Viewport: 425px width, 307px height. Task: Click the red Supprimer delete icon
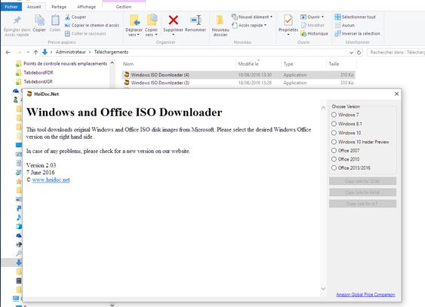(x=173, y=20)
